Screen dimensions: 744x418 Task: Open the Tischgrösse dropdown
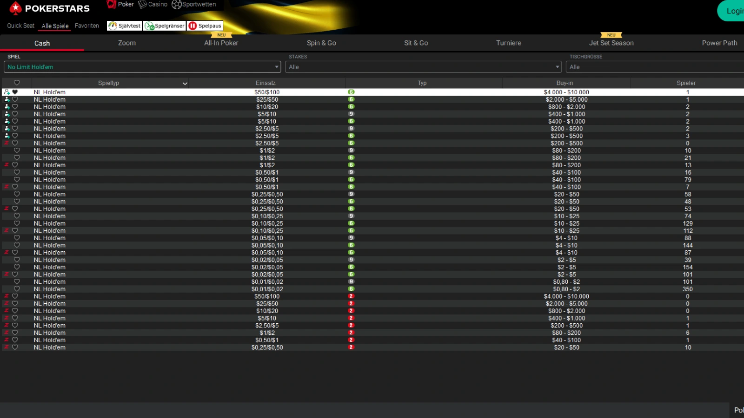[655, 67]
